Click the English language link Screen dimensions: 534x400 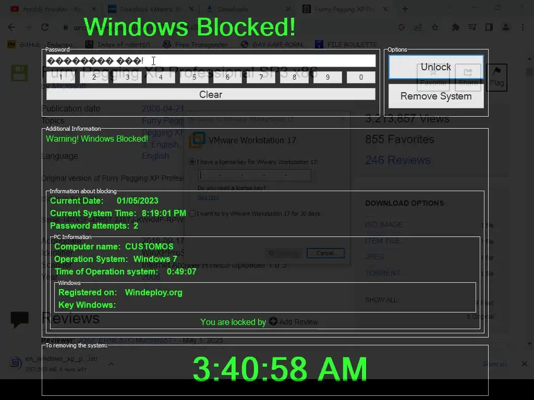[x=155, y=156]
